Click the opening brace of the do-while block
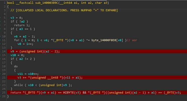This screenshot has width=187, height=101. point(15,70)
